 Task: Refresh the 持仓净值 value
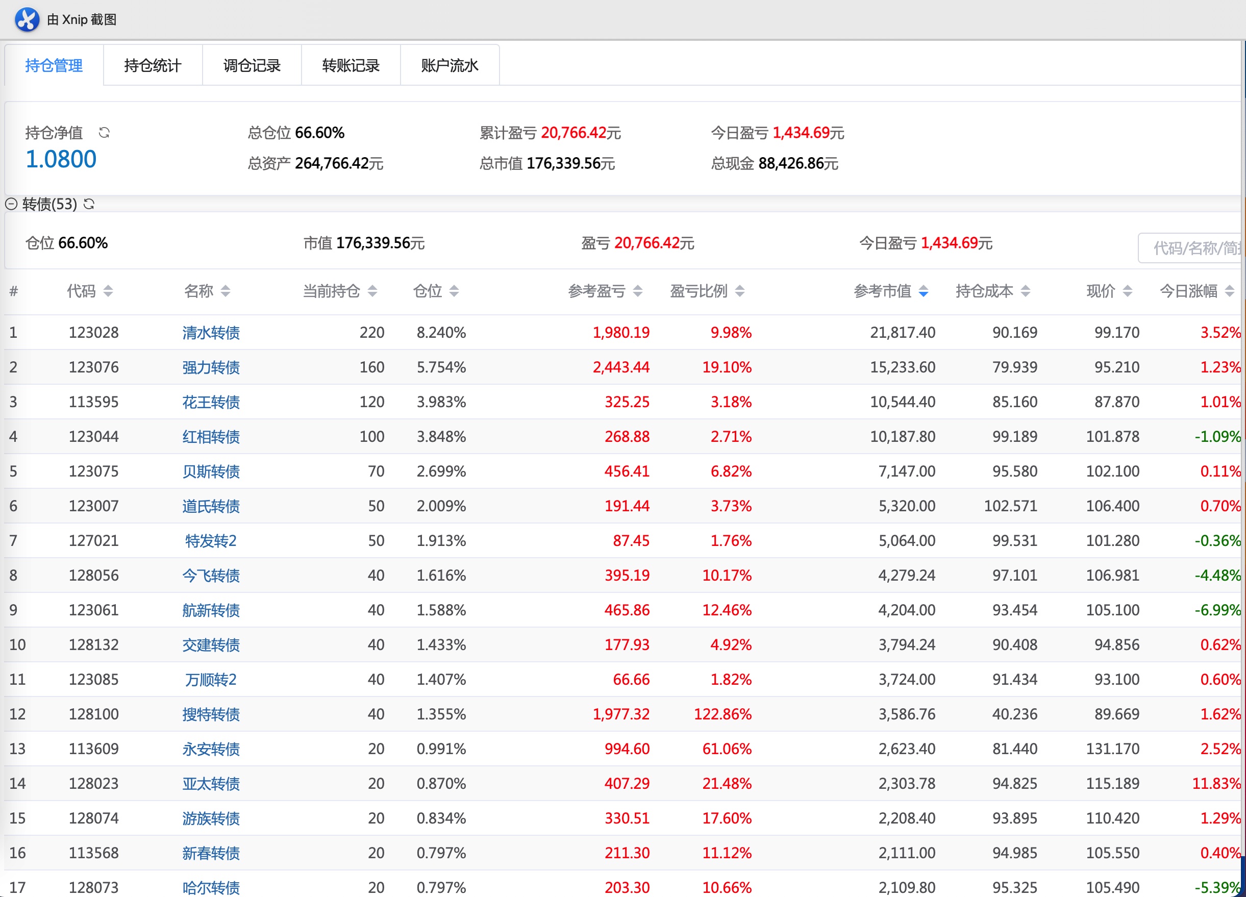104,132
